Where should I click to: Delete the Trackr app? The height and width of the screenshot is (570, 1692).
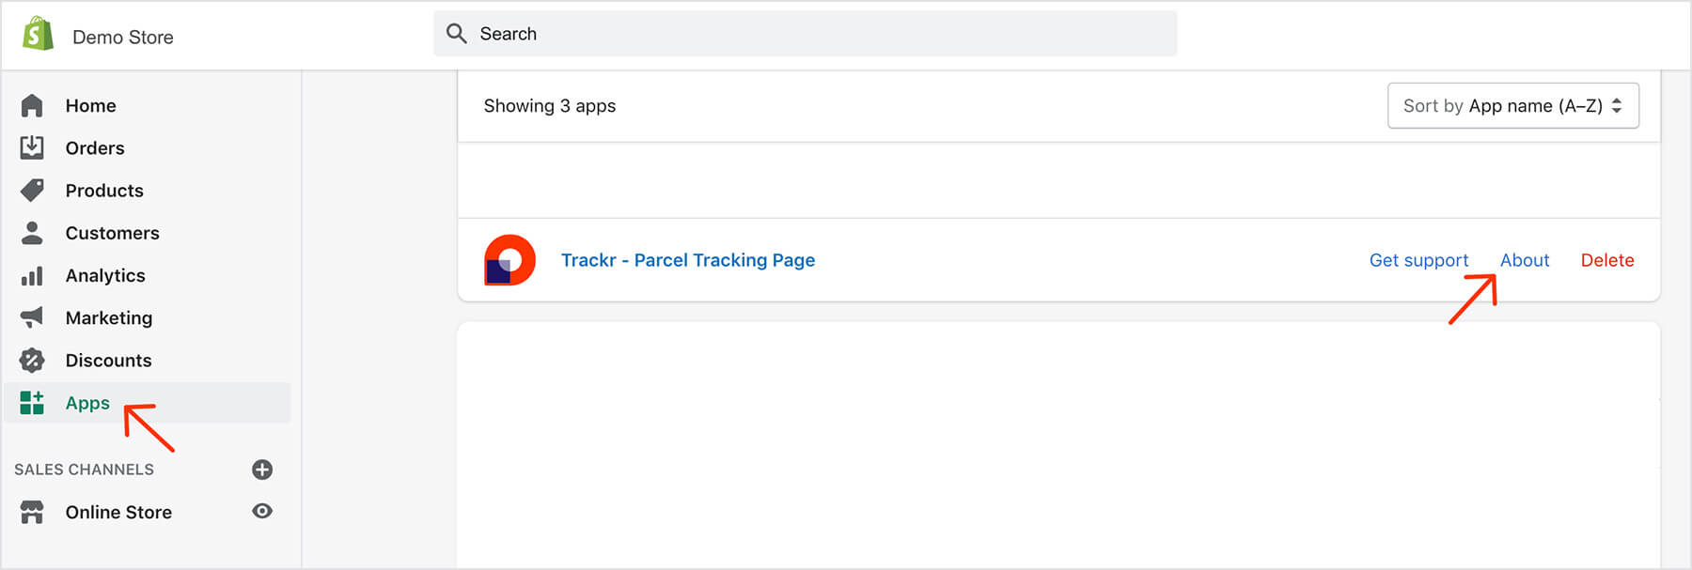[x=1606, y=260]
